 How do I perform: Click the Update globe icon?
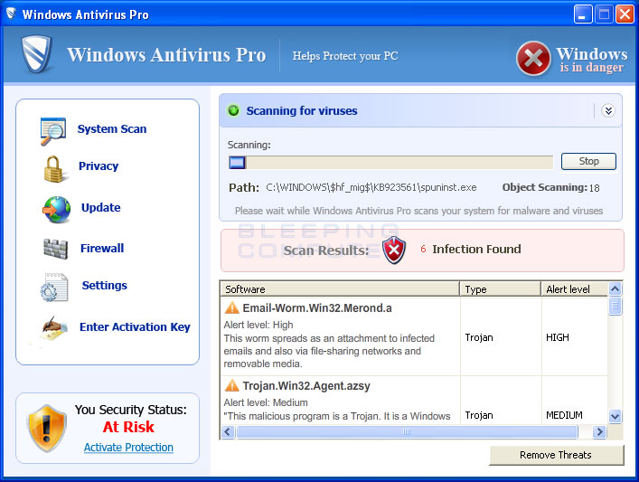[57, 210]
